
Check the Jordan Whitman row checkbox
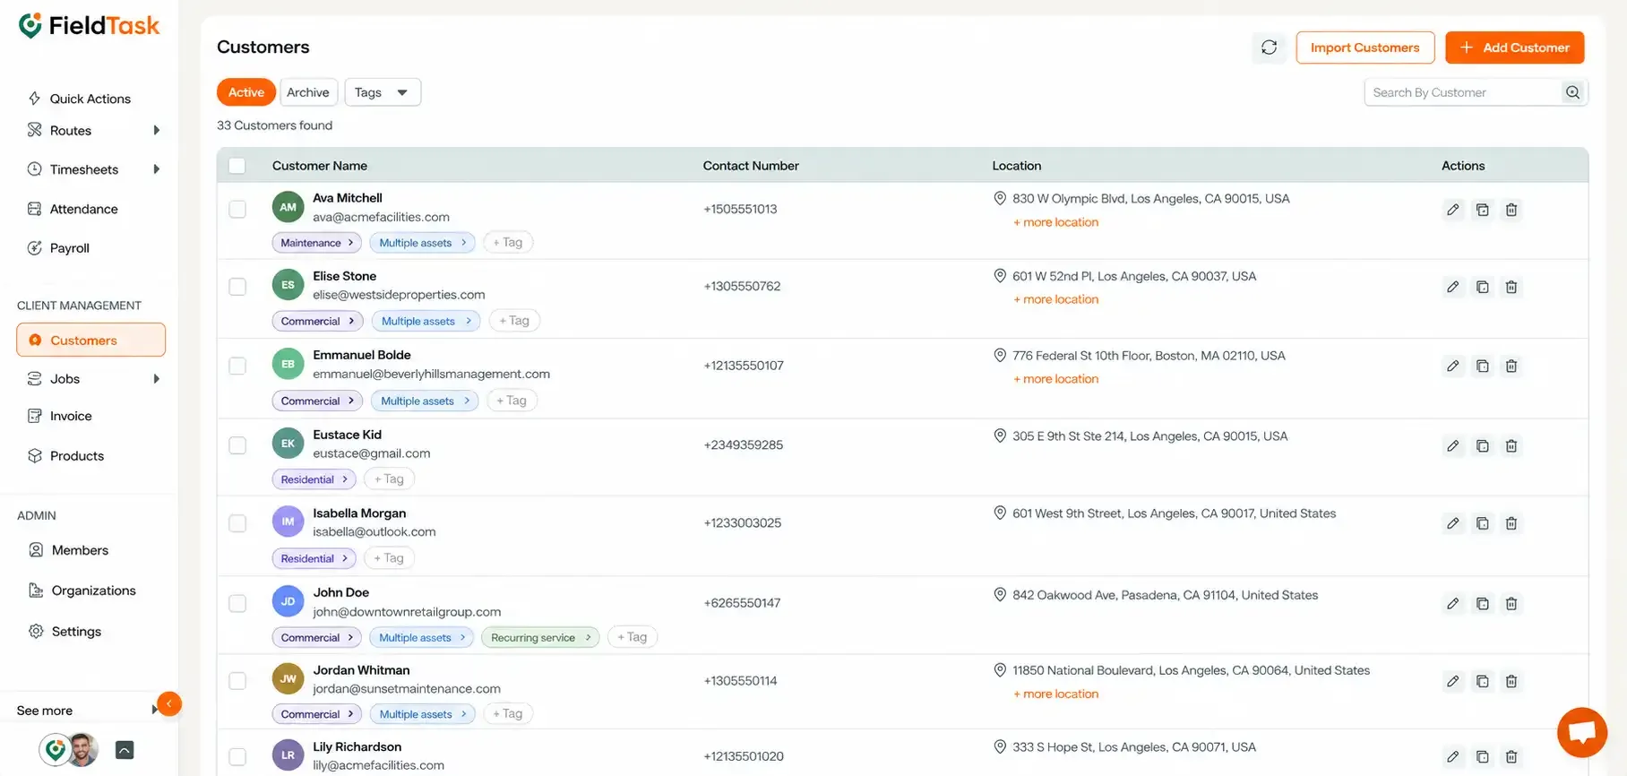(237, 681)
